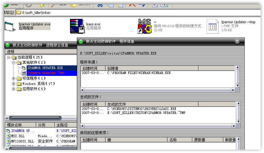Click the IPARMOR UP... module row icon
Viewport: 264px width, 153px height.
8,131
